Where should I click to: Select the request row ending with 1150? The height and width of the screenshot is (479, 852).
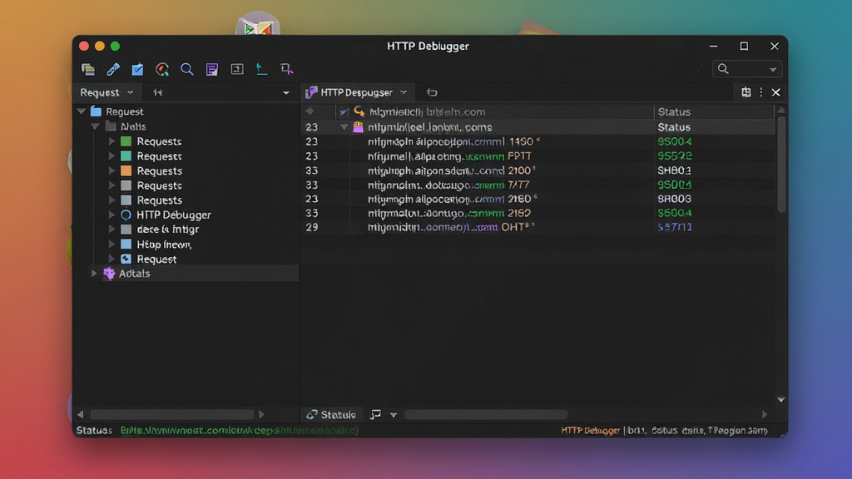coord(538,141)
